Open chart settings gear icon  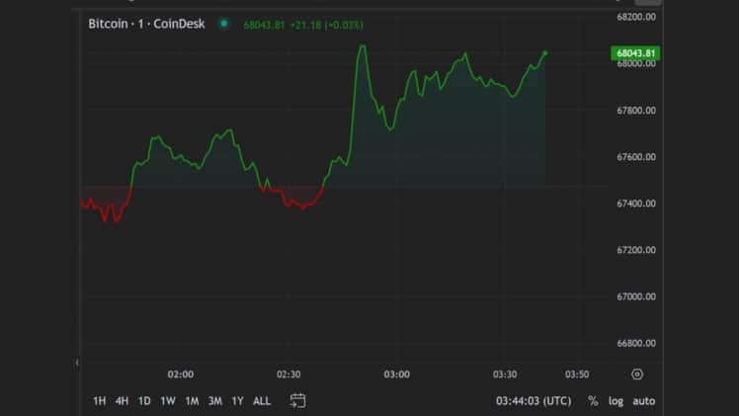637,374
